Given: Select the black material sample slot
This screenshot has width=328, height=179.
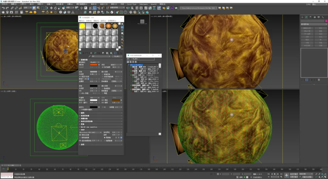Looking at the screenshot, I should pyautogui.click(x=95, y=26).
